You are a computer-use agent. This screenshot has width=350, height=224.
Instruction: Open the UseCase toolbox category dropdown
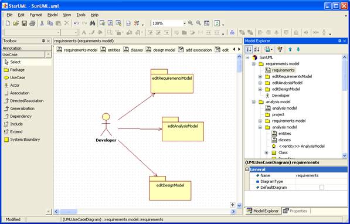48,55
